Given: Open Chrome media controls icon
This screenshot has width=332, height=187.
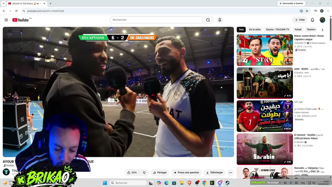Looking at the screenshot, I should click(316, 11).
